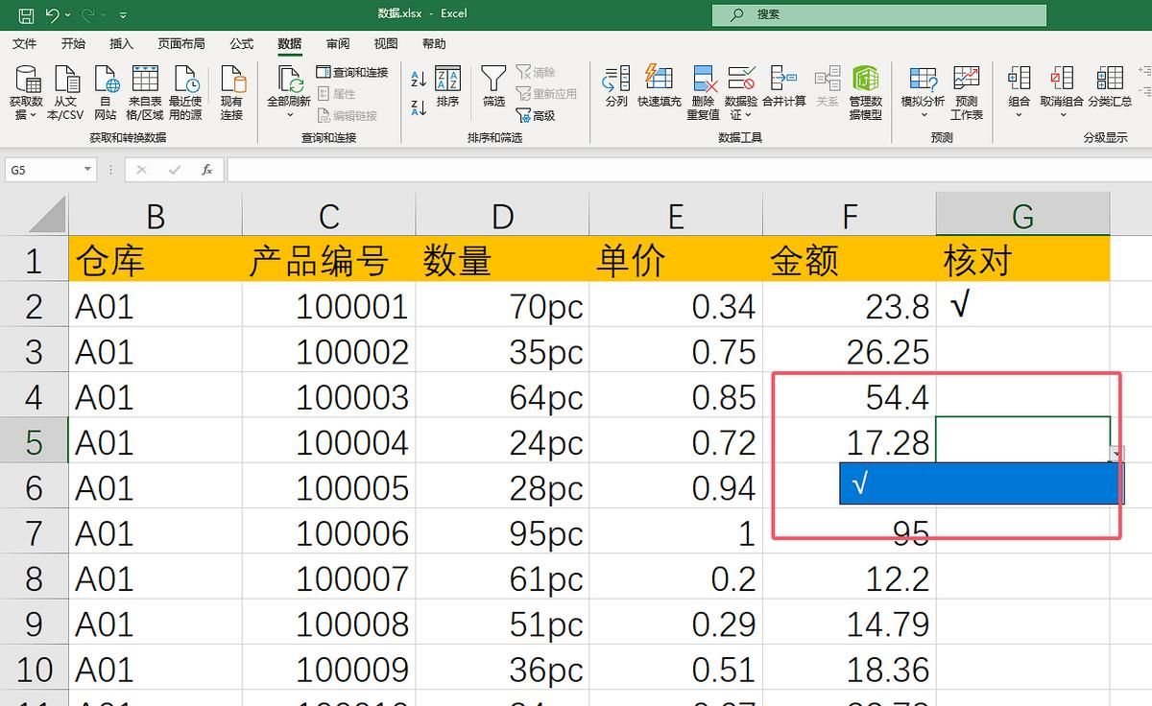1152x706 pixels.
Task: Click the search box in the title bar
Action: [x=878, y=14]
